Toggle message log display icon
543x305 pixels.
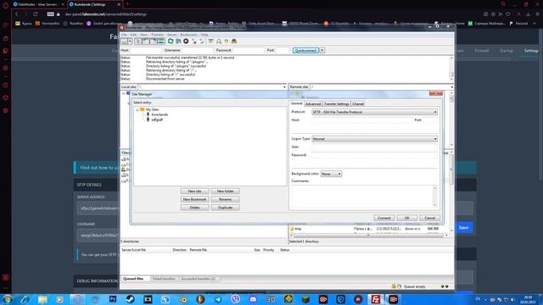point(137,42)
